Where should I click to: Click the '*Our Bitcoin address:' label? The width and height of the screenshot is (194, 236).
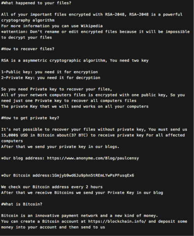click(x=26, y=175)
